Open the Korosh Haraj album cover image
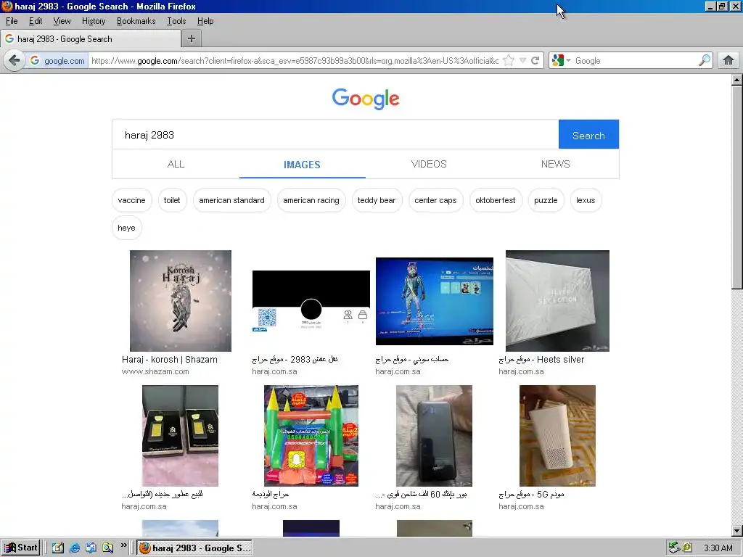Screen dimensions: 743x557 pos(181,301)
